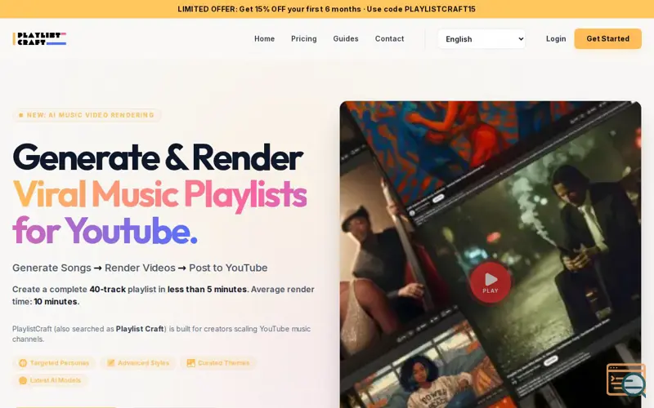Click the 'Targeted Personas' chip label

pos(60,363)
